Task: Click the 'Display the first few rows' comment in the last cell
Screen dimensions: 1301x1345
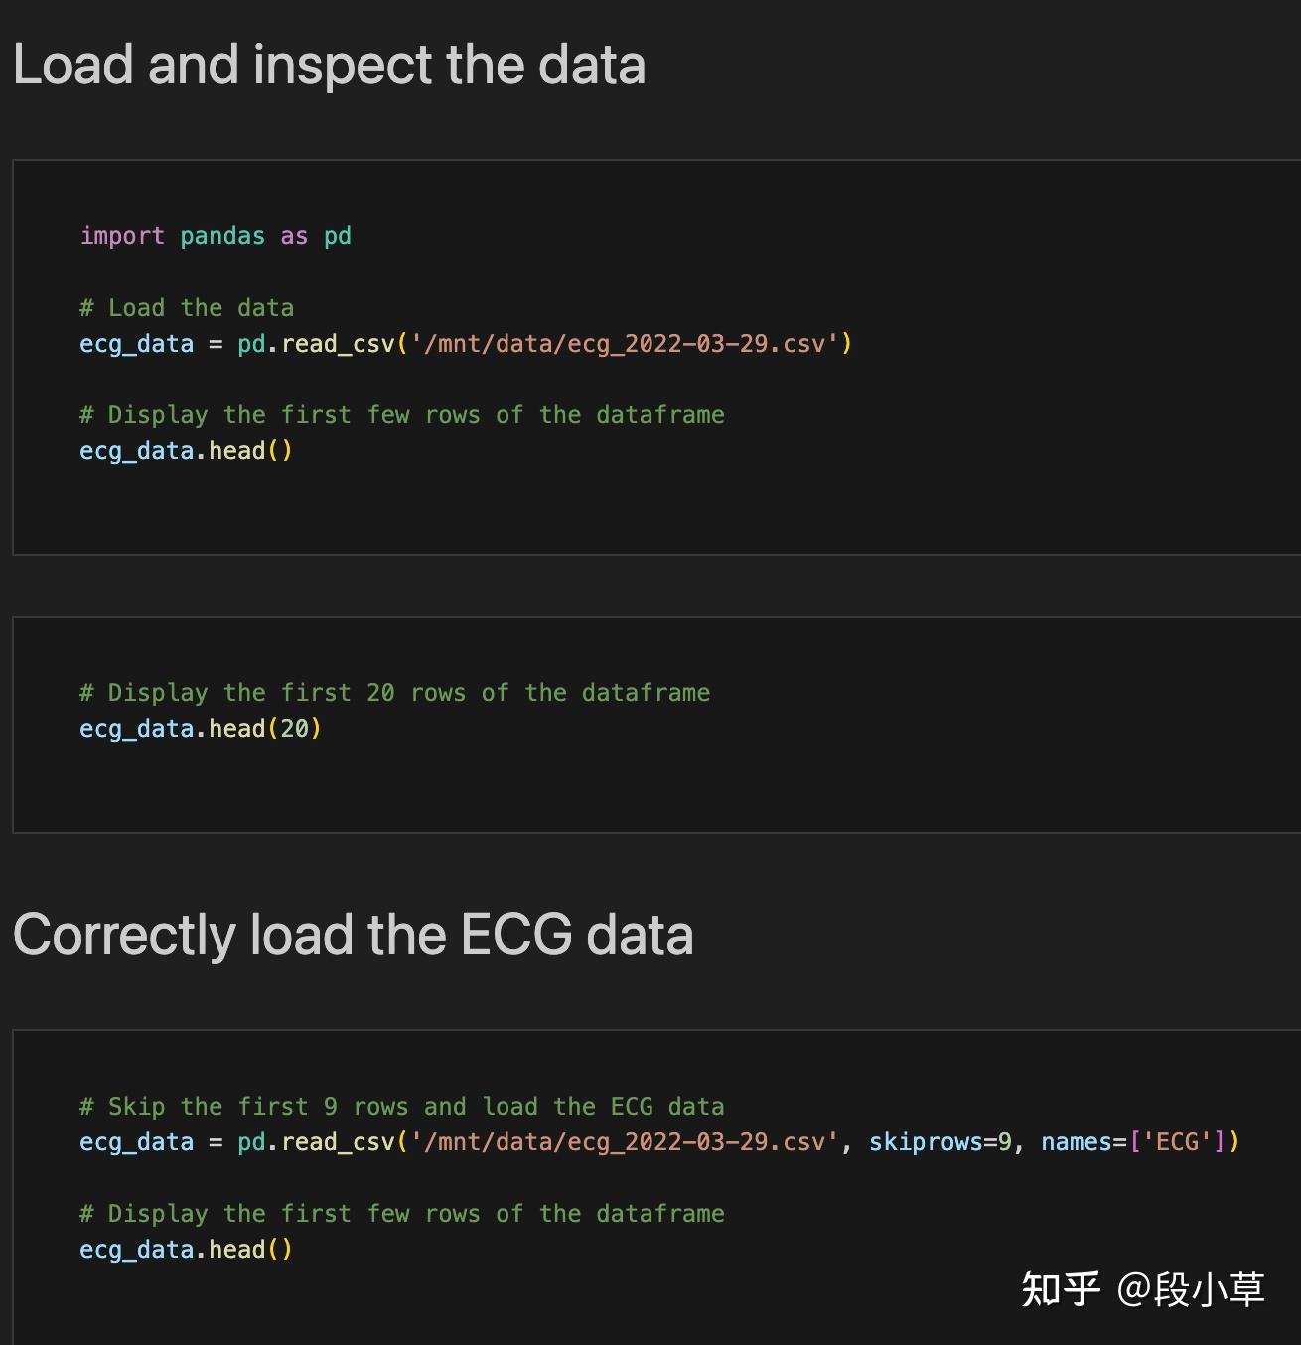Action: click(402, 1214)
